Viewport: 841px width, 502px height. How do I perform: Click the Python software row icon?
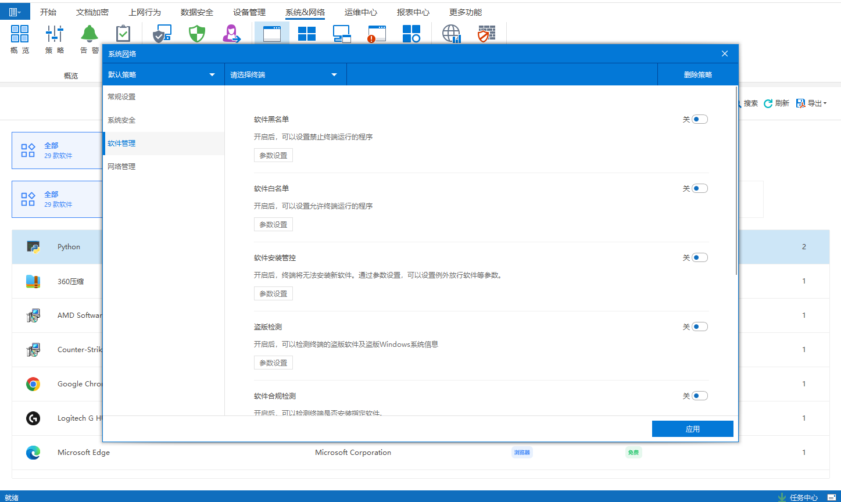click(33, 247)
